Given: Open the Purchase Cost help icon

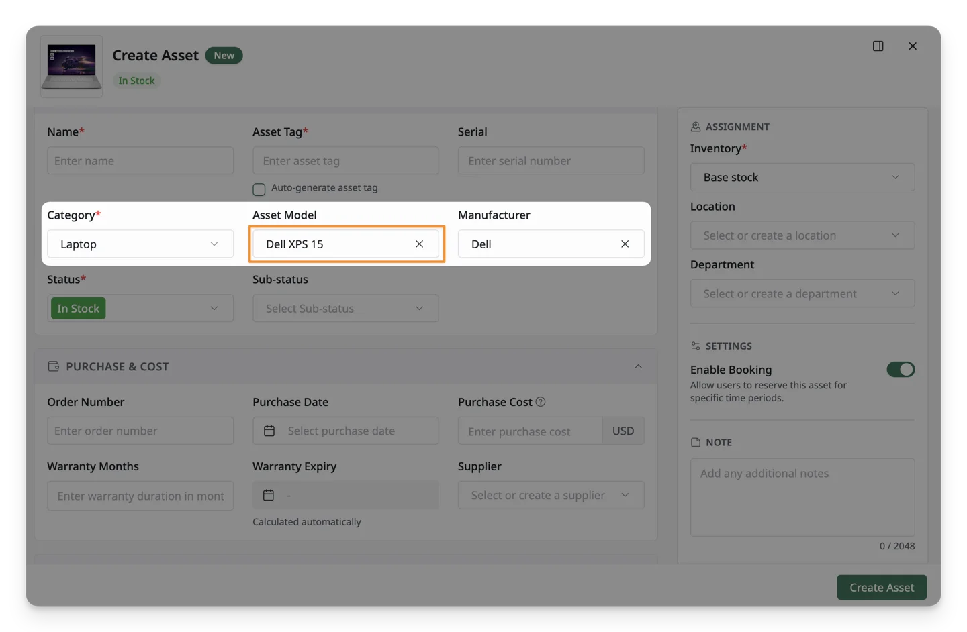Looking at the screenshot, I should coord(541,401).
